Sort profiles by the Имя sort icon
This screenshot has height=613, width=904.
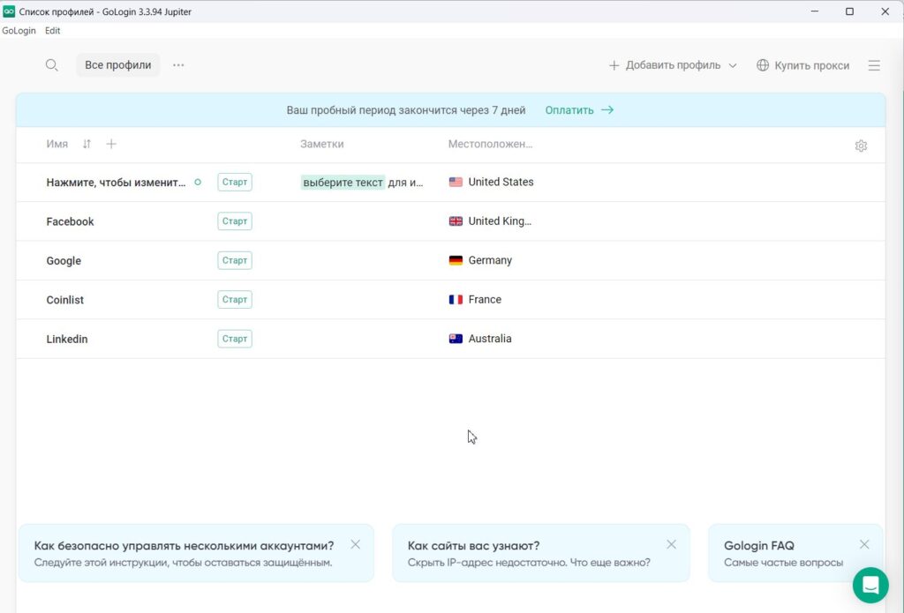(x=87, y=144)
